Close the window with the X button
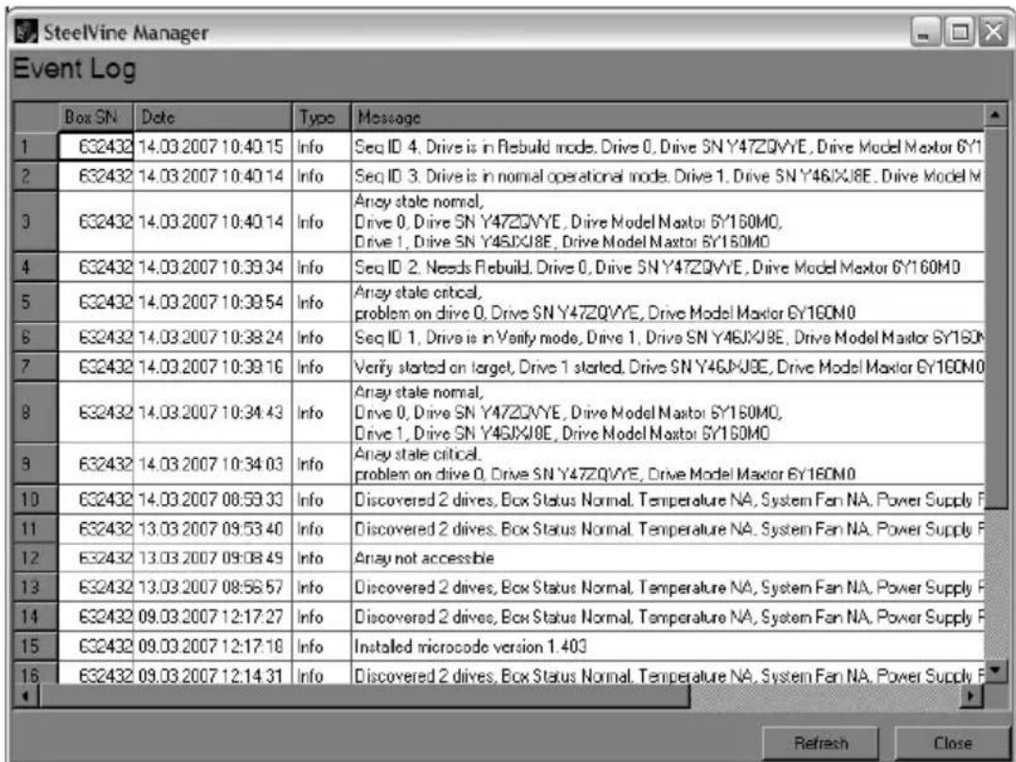The height and width of the screenshot is (762, 1016). [992, 32]
